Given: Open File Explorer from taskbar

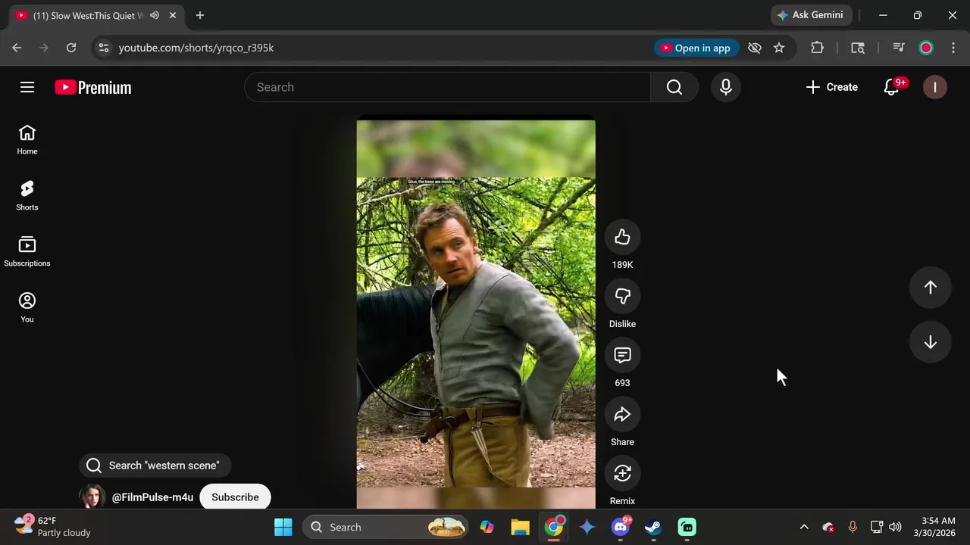Looking at the screenshot, I should pos(520,527).
